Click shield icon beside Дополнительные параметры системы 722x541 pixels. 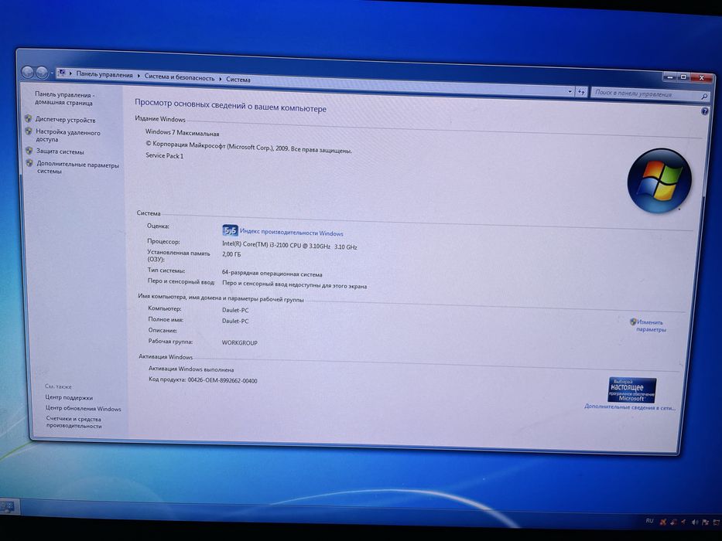pyautogui.click(x=29, y=163)
